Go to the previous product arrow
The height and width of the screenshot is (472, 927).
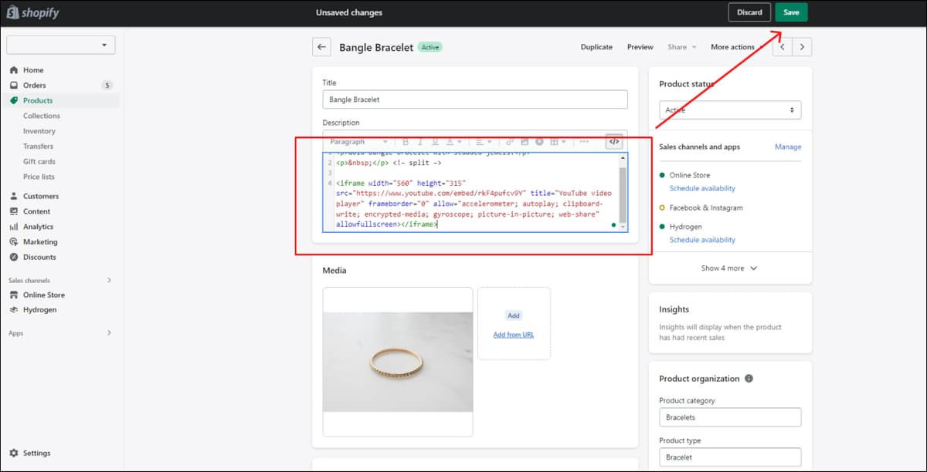(x=783, y=47)
